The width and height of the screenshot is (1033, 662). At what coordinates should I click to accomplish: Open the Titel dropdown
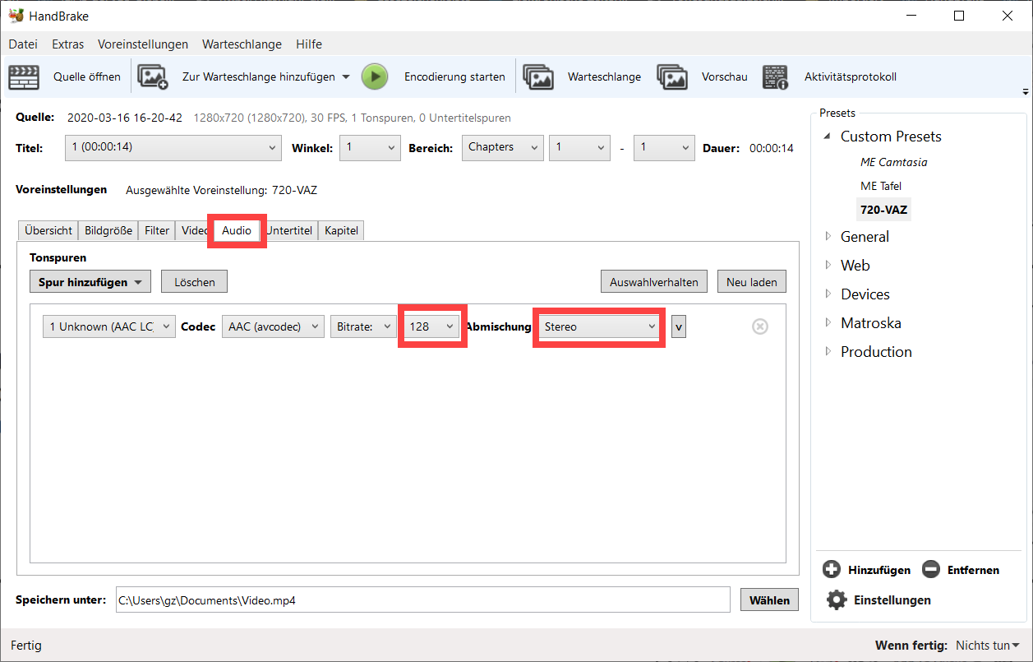coord(173,147)
